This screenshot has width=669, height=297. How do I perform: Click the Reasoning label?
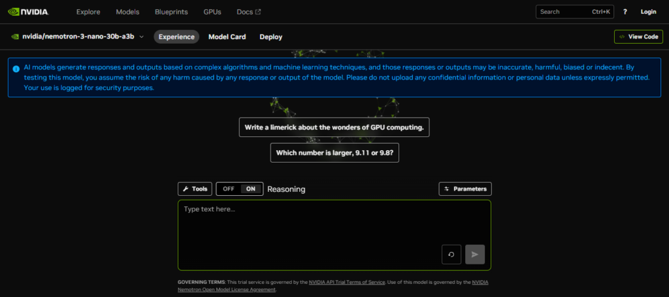(286, 189)
